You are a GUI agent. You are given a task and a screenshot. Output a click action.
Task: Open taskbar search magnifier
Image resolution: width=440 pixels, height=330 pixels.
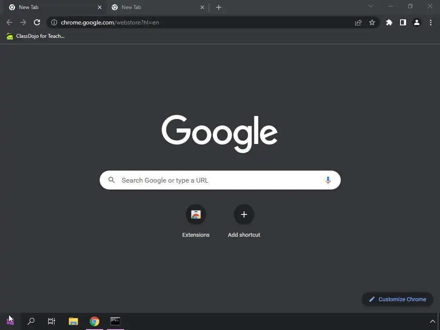pyautogui.click(x=31, y=321)
